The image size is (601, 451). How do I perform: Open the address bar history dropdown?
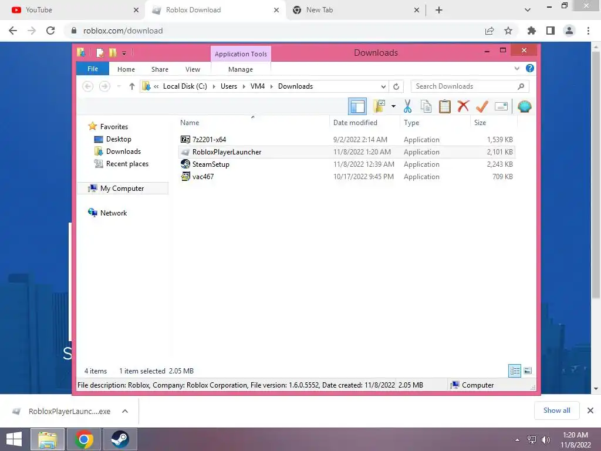383,86
